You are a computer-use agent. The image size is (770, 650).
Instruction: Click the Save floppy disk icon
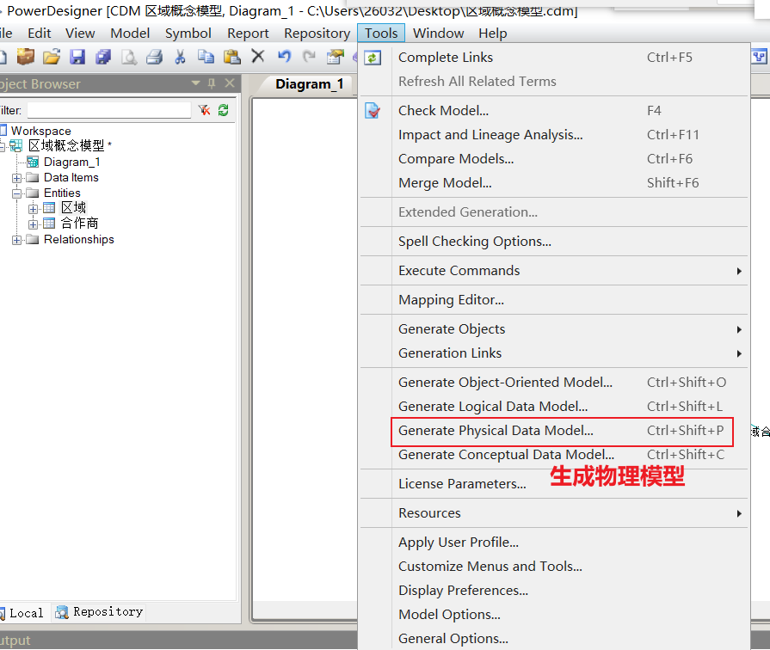77,57
